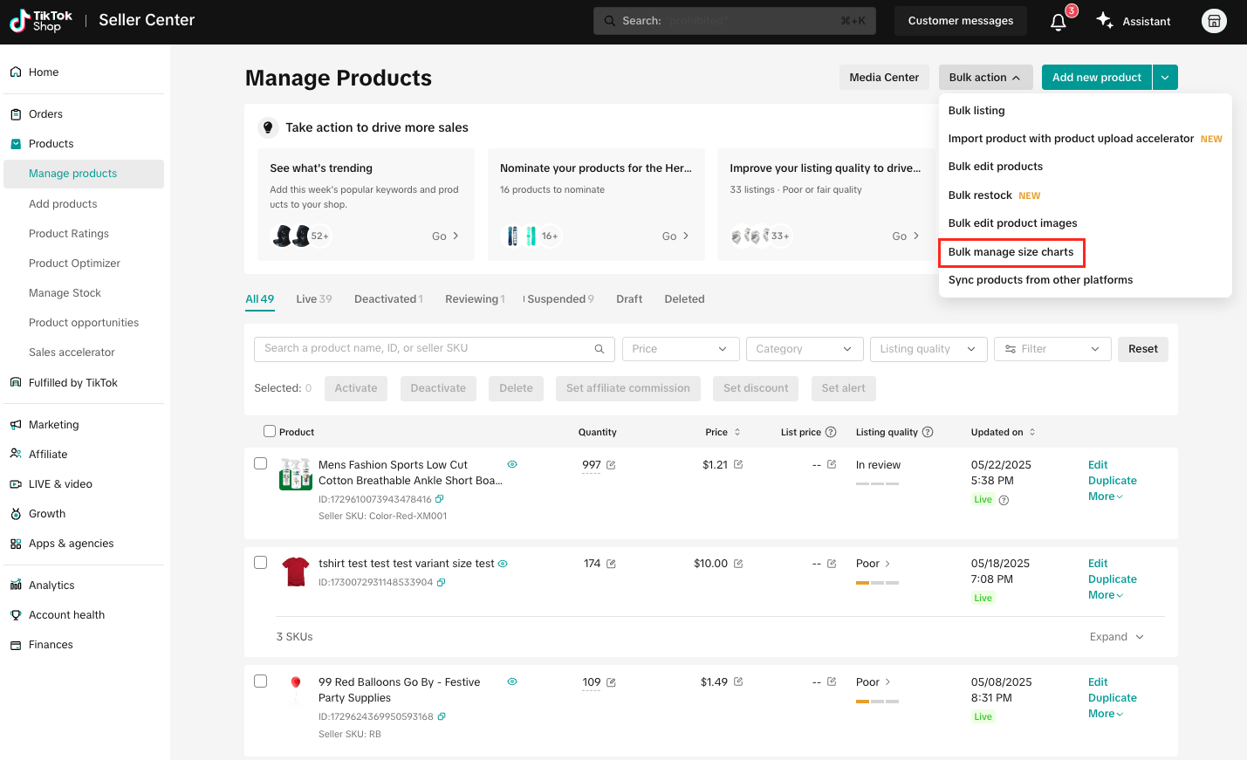Viewport: 1247px width, 760px height.
Task: Open the notifications bell icon
Action: tap(1058, 22)
